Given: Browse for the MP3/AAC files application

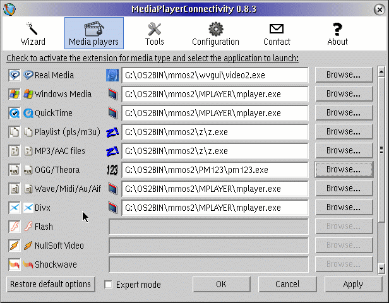Looking at the screenshot, I should (344, 150).
